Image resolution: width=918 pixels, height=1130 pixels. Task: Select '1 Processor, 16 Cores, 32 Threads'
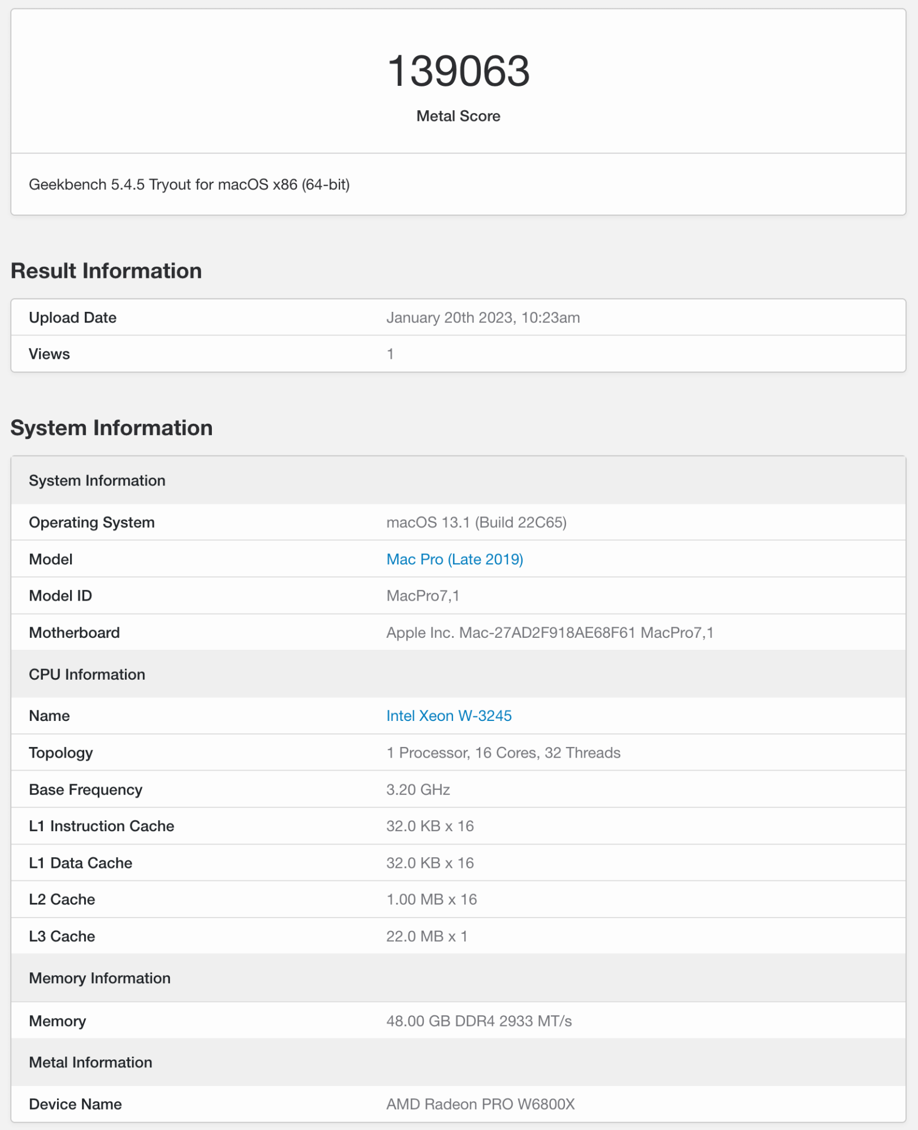click(x=503, y=753)
